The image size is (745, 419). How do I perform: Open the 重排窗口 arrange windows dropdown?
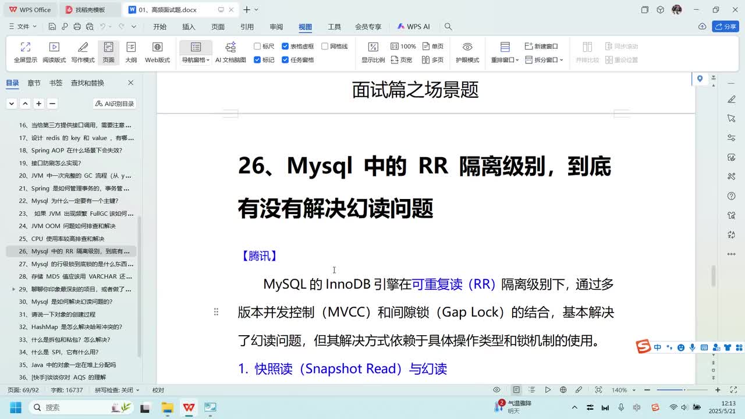[x=505, y=60]
